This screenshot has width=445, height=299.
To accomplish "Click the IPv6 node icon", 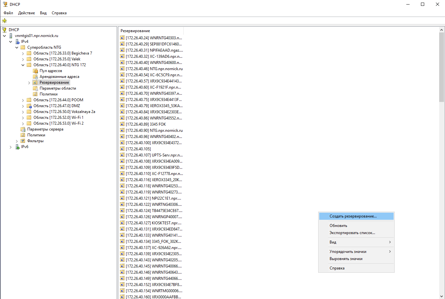I will point(17,147).
